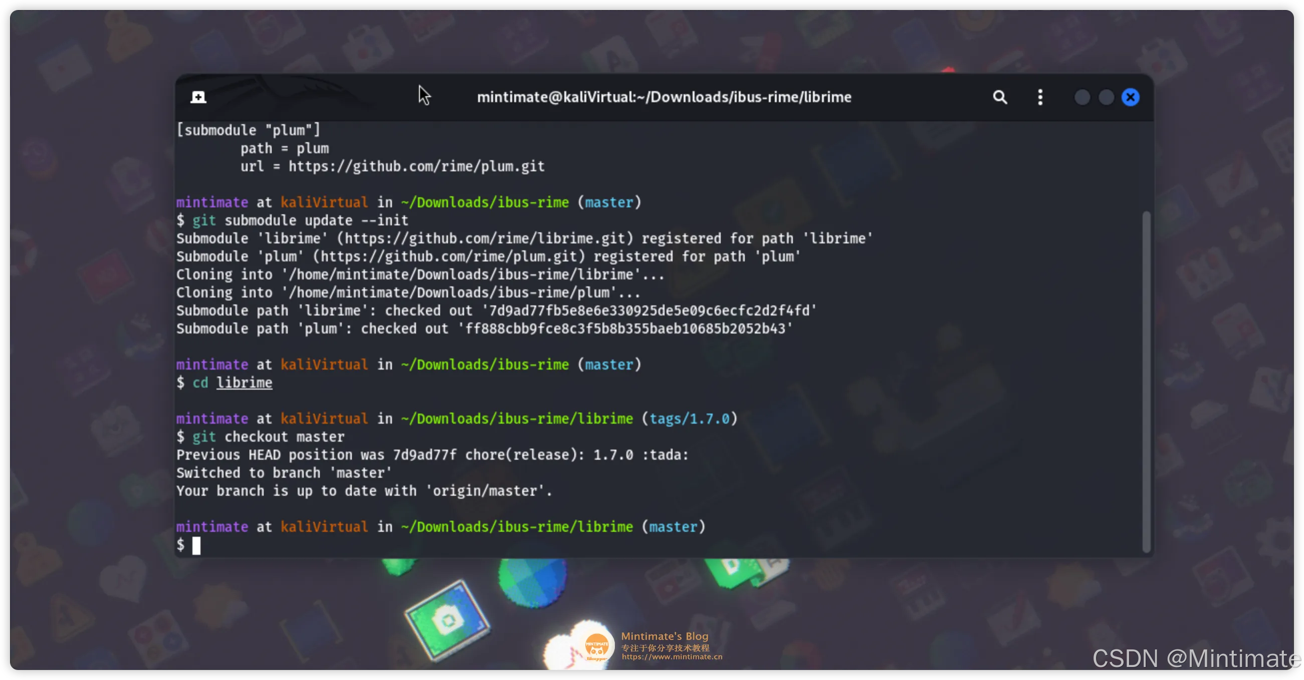This screenshot has width=1304, height=680.
Task: Click the underlined 'librime' in cd command
Action: point(244,383)
